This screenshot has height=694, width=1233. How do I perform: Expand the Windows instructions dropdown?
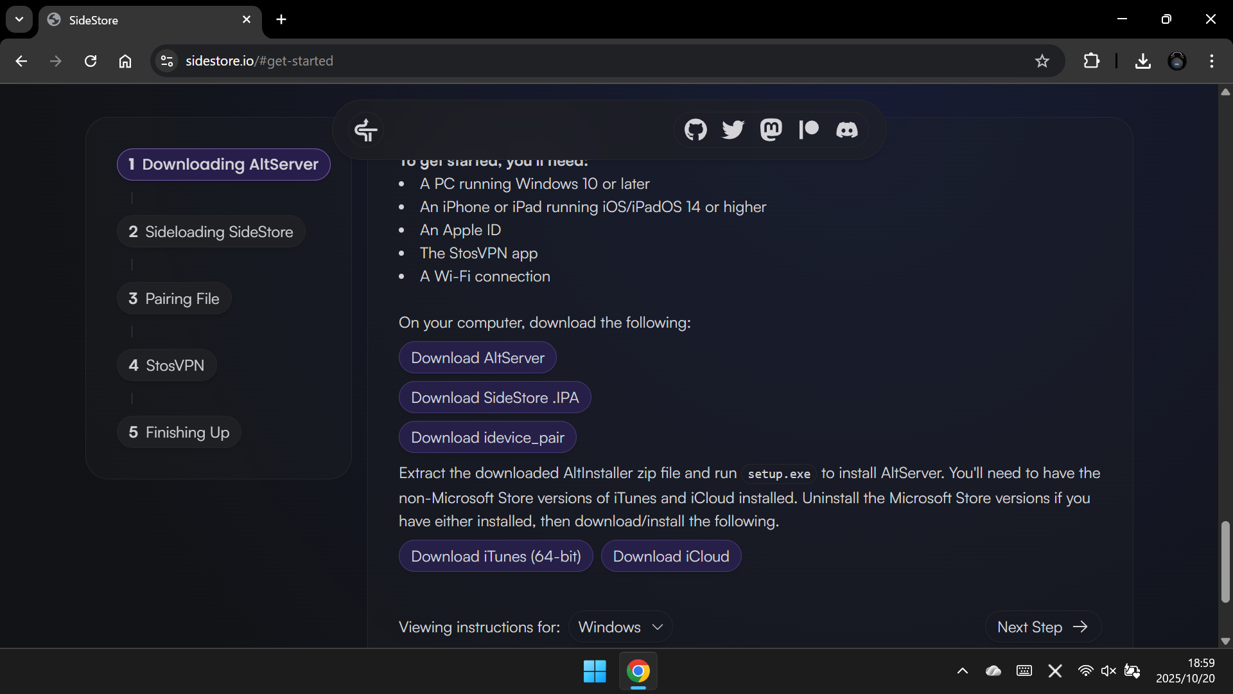coord(620,627)
